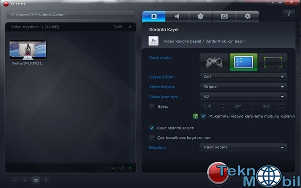Open the Benchmark stopwatch tab
This screenshot has width=301, height=188.
201,17
